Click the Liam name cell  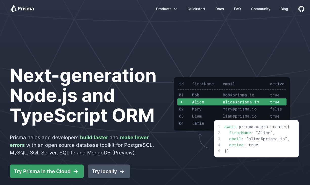pyautogui.click(x=197, y=116)
